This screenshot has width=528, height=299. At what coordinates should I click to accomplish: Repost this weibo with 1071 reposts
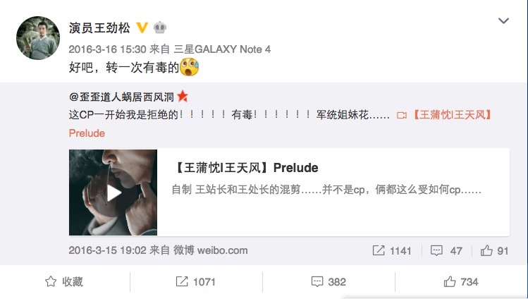point(196,282)
